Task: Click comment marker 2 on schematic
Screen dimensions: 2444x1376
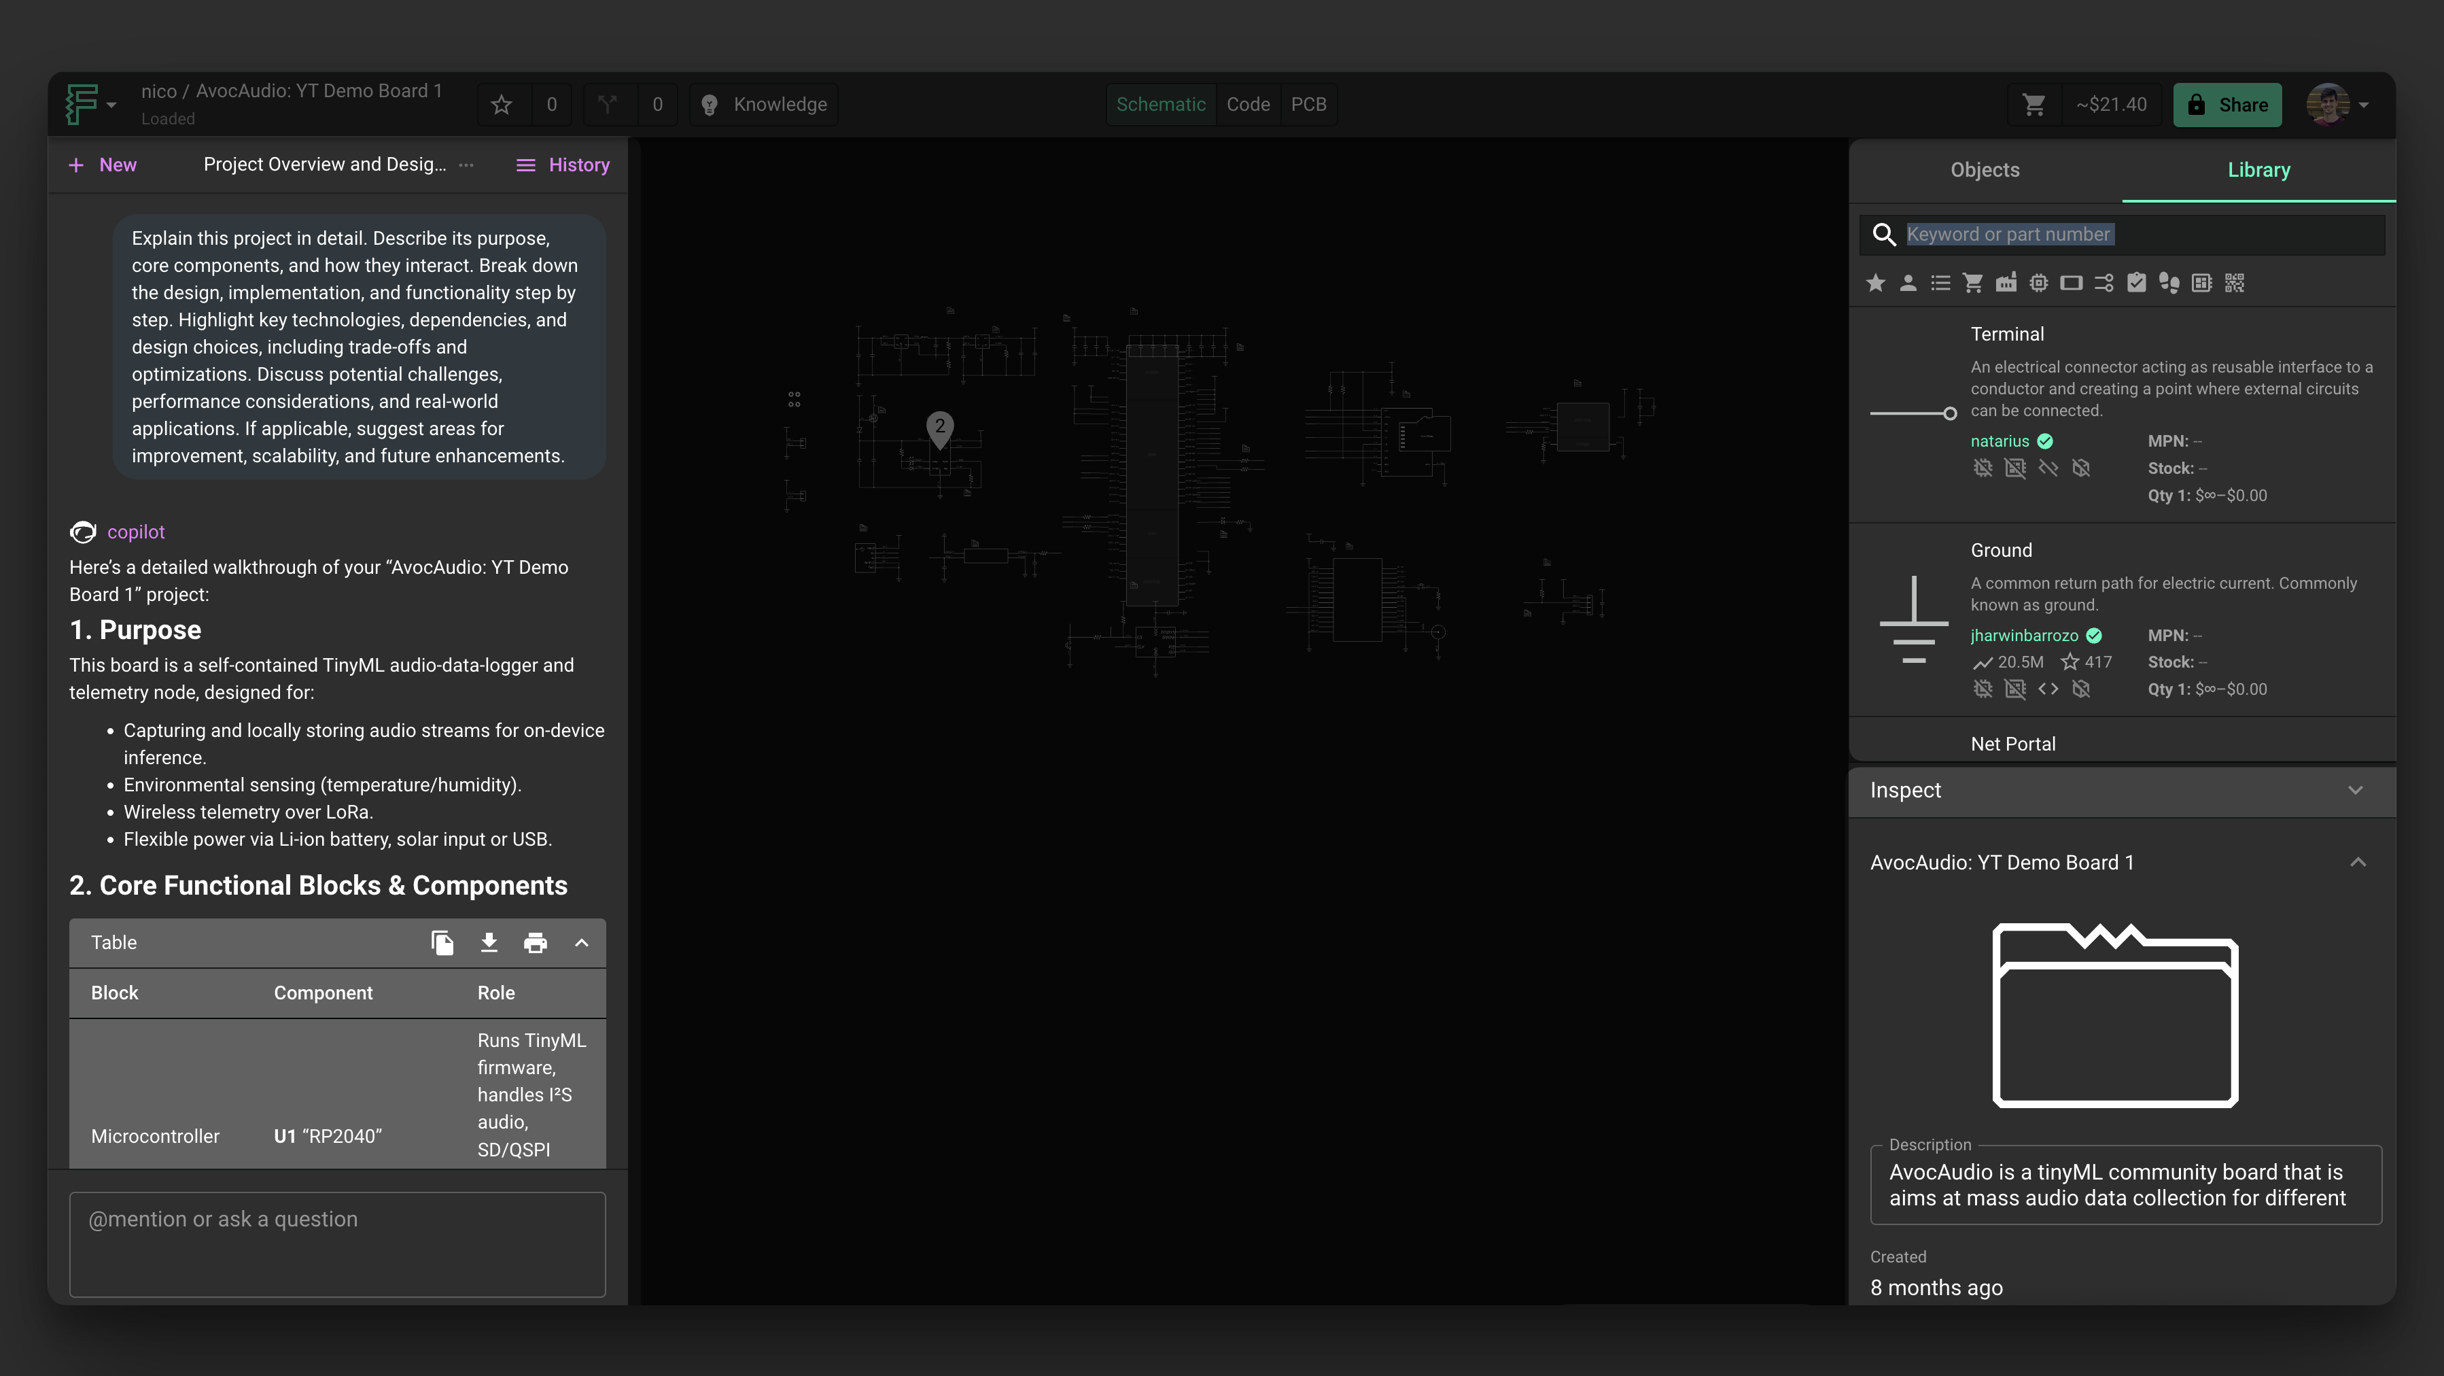Action: 939,428
